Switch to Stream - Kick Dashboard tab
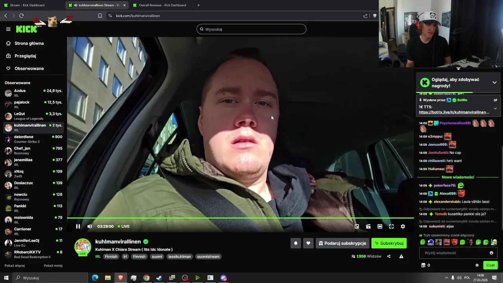503x283 pixels. tap(27, 5)
